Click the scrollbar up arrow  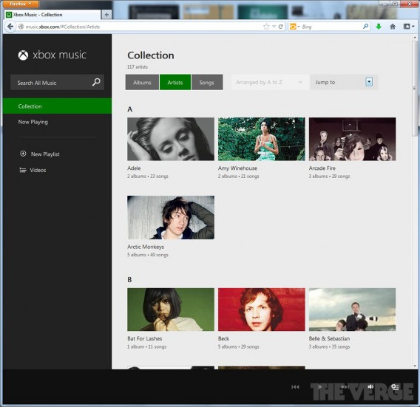tap(415, 38)
